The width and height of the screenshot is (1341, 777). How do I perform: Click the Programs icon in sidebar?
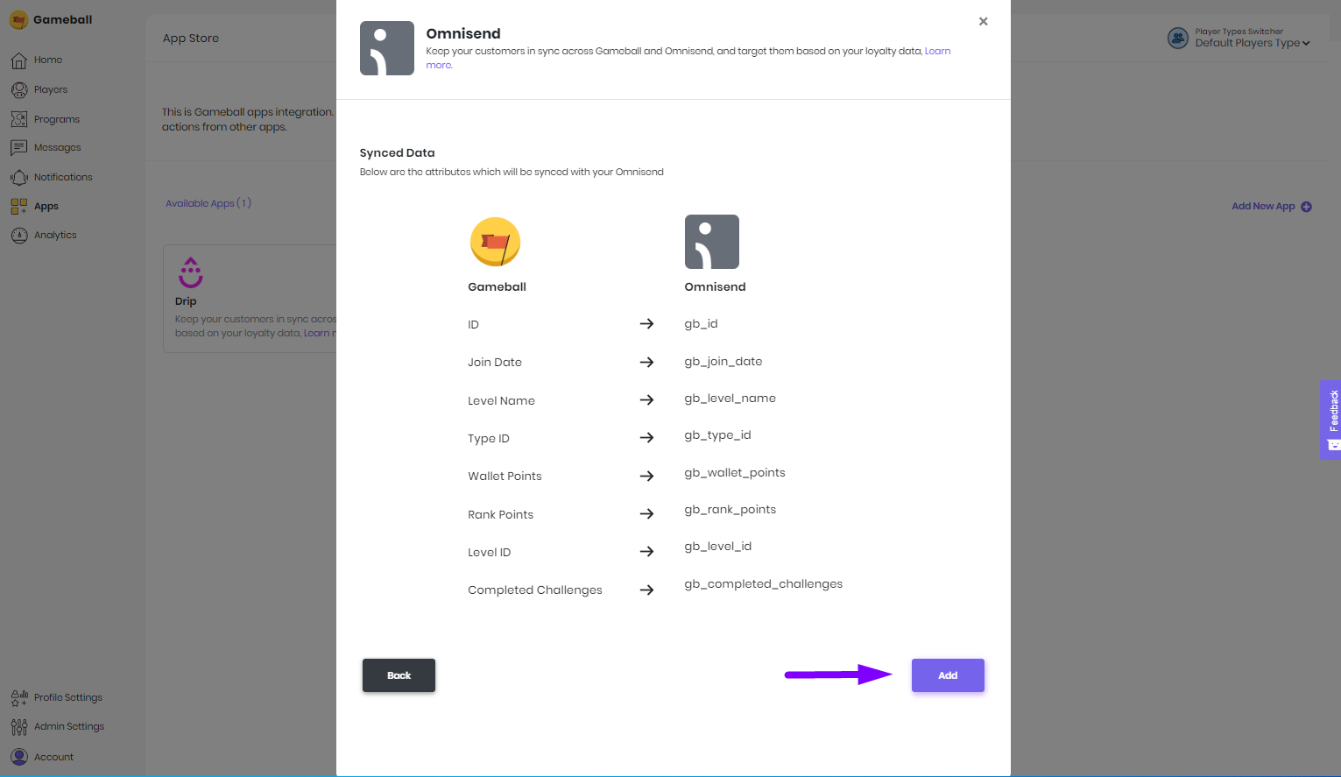(x=19, y=119)
